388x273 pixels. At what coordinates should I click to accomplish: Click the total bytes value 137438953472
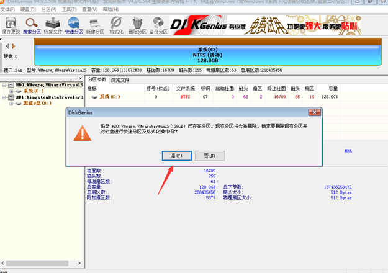338,187
